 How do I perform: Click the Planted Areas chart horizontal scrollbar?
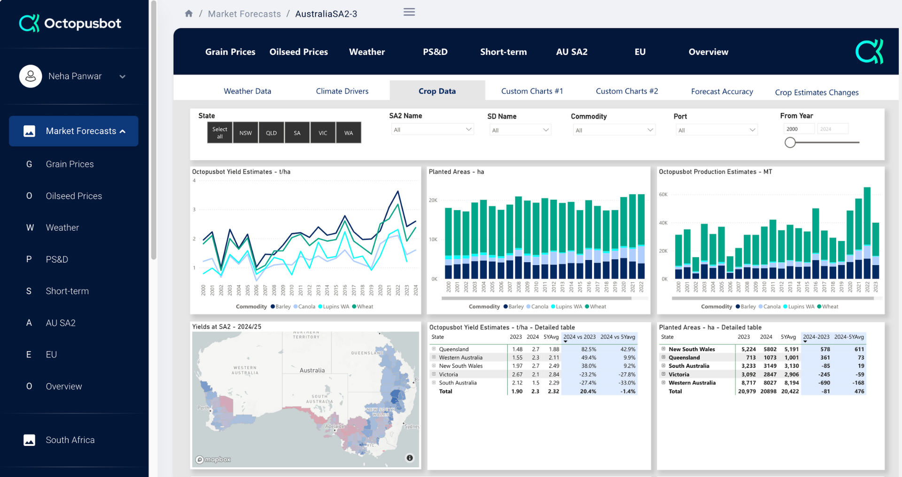[x=537, y=298]
